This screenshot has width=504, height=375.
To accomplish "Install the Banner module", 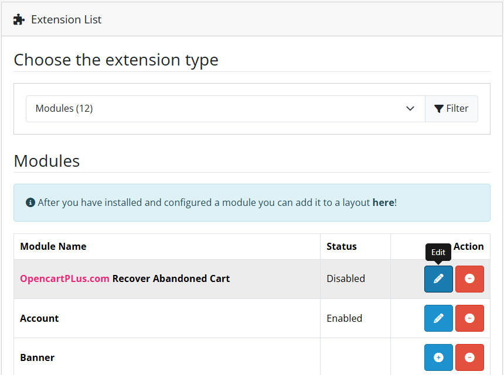I will [x=438, y=357].
